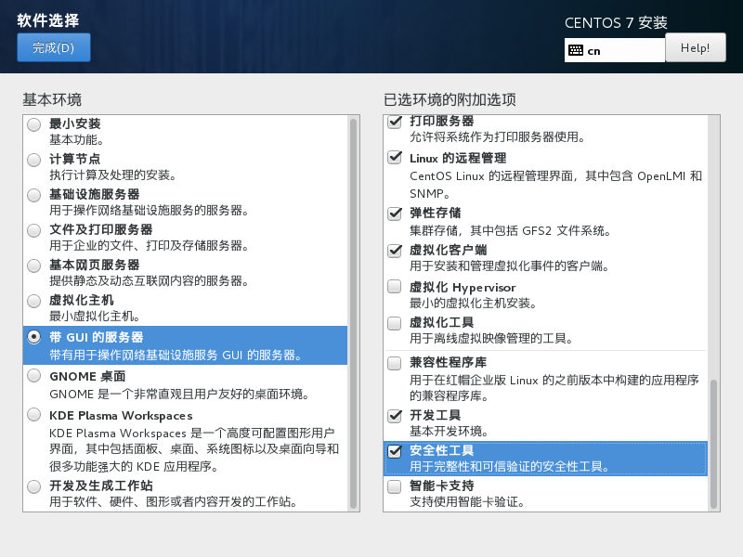The image size is (743, 557).
Task: Choose the 基础设施服务器 environment radio
Action: coord(33,195)
